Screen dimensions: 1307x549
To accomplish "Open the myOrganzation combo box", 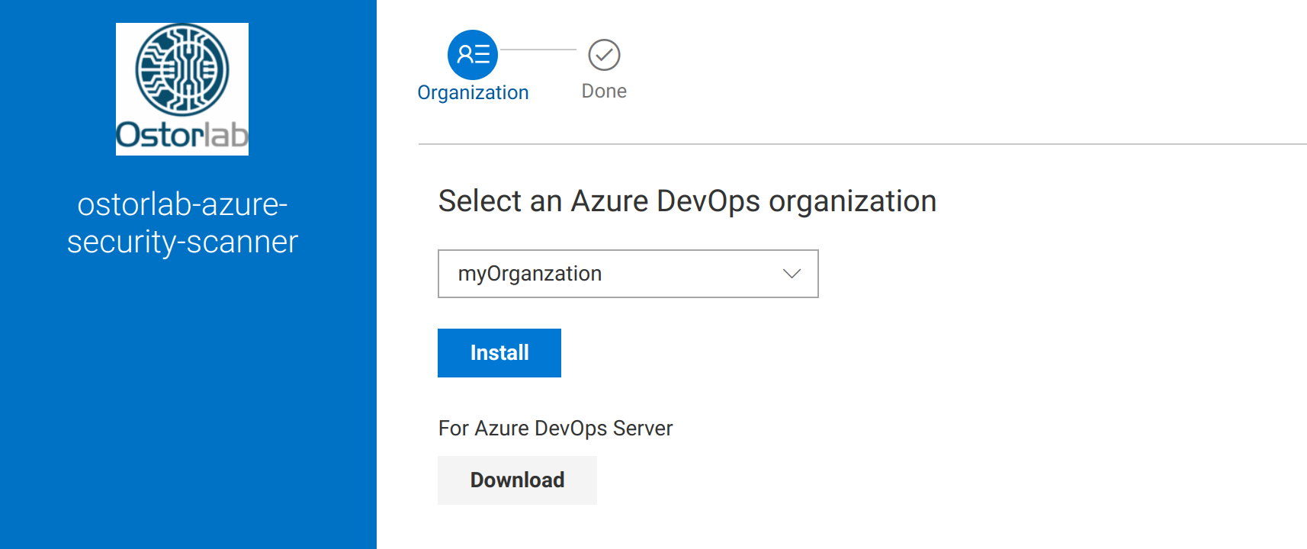I will pos(610,274).
